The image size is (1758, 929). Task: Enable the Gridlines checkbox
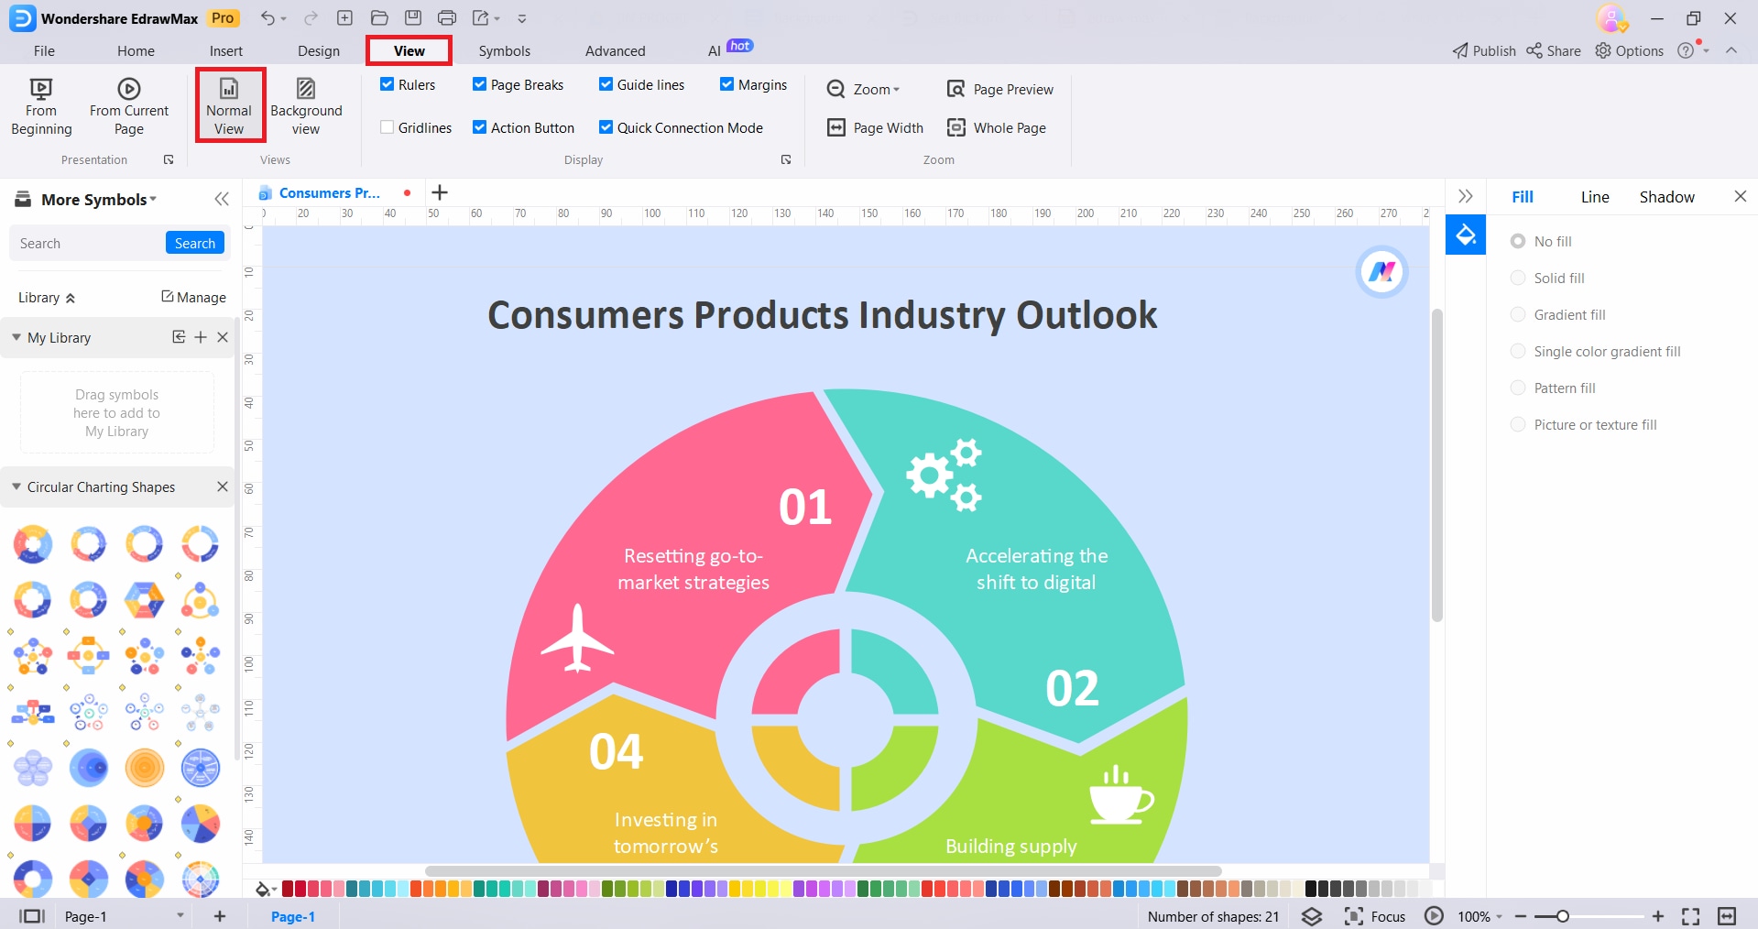pyautogui.click(x=387, y=127)
